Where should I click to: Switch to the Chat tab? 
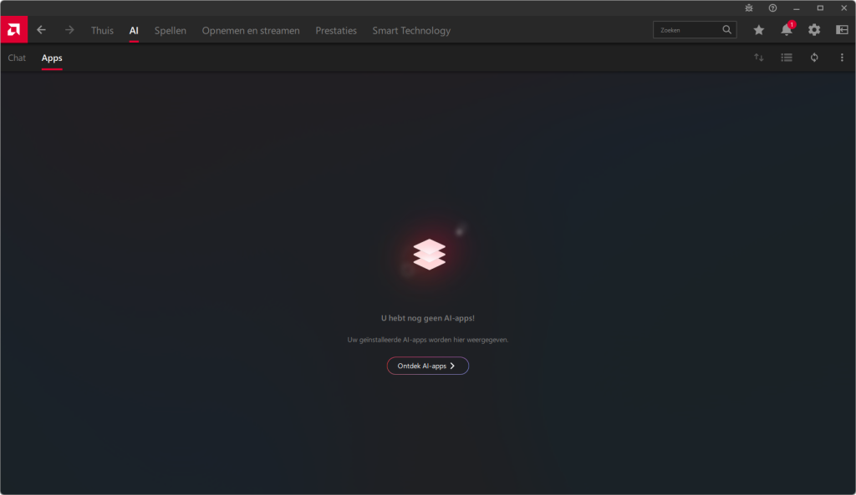tap(17, 58)
